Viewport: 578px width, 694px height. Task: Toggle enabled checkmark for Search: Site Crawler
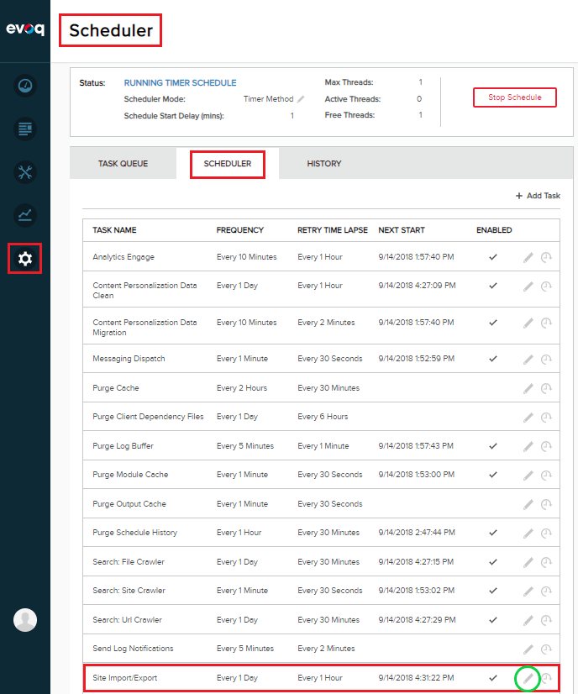coord(494,591)
